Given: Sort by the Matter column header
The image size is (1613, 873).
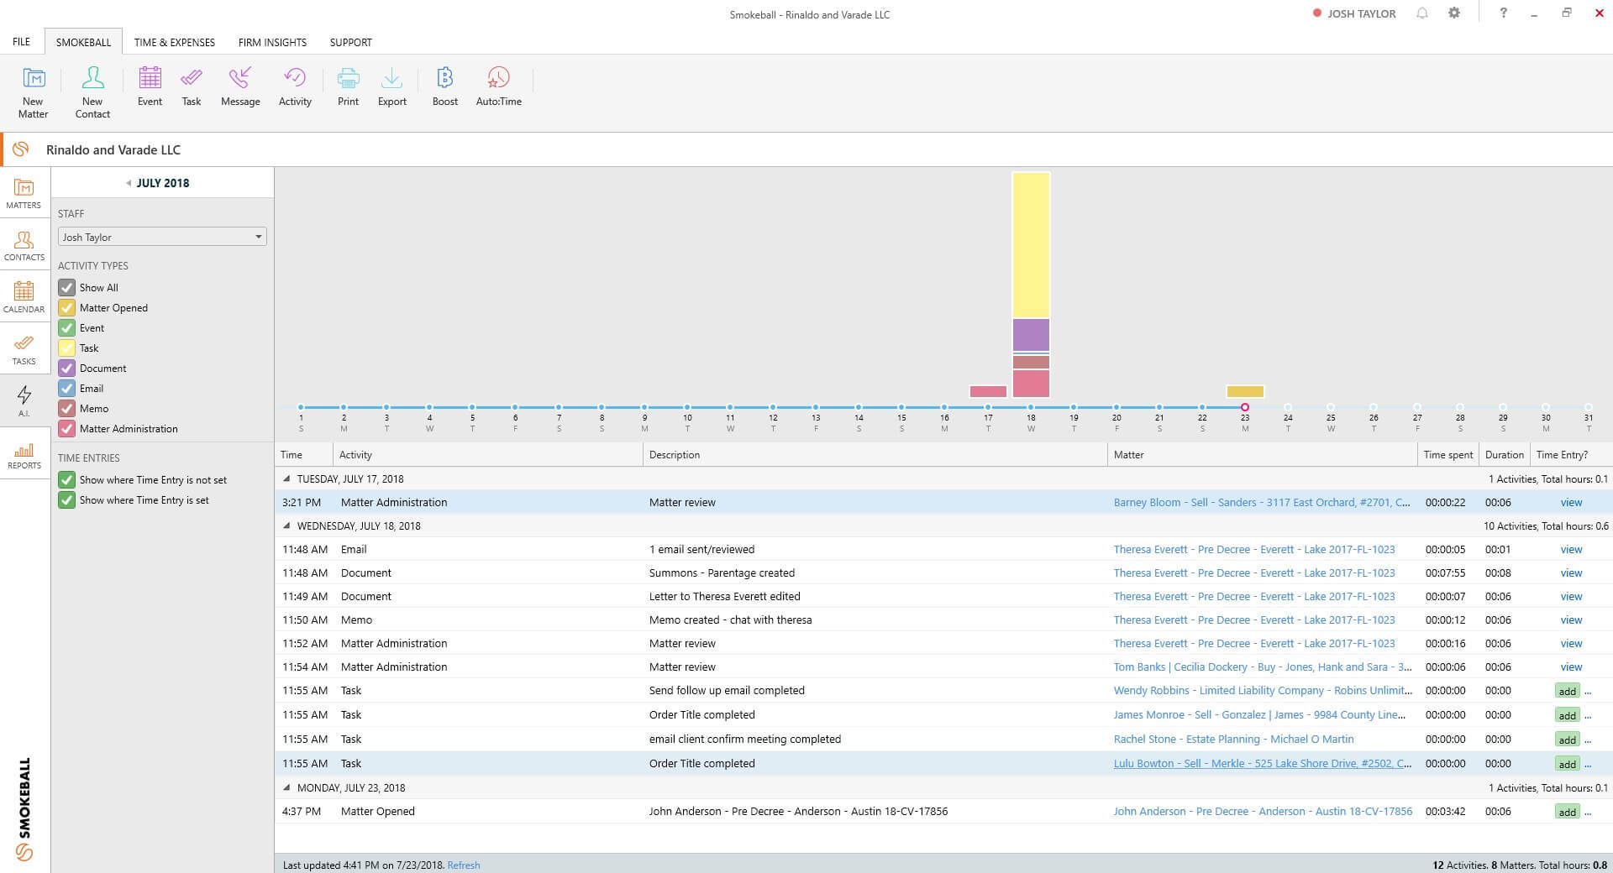Looking at the screenshot, I should (x=1263, y=454).
